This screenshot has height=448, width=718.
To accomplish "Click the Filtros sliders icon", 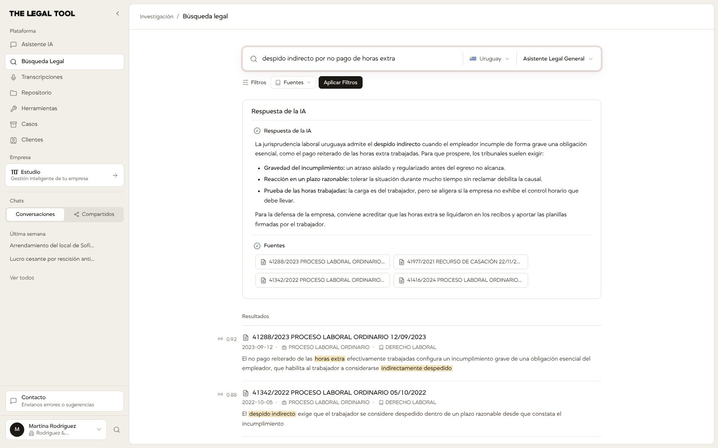I will click(x=245, y=82).
